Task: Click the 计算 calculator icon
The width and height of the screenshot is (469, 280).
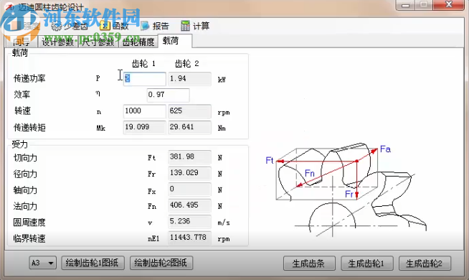Action: (x=185, y=26)
